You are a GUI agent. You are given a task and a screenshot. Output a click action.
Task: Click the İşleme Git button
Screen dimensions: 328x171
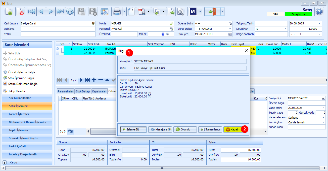click(x=133, y=129)
